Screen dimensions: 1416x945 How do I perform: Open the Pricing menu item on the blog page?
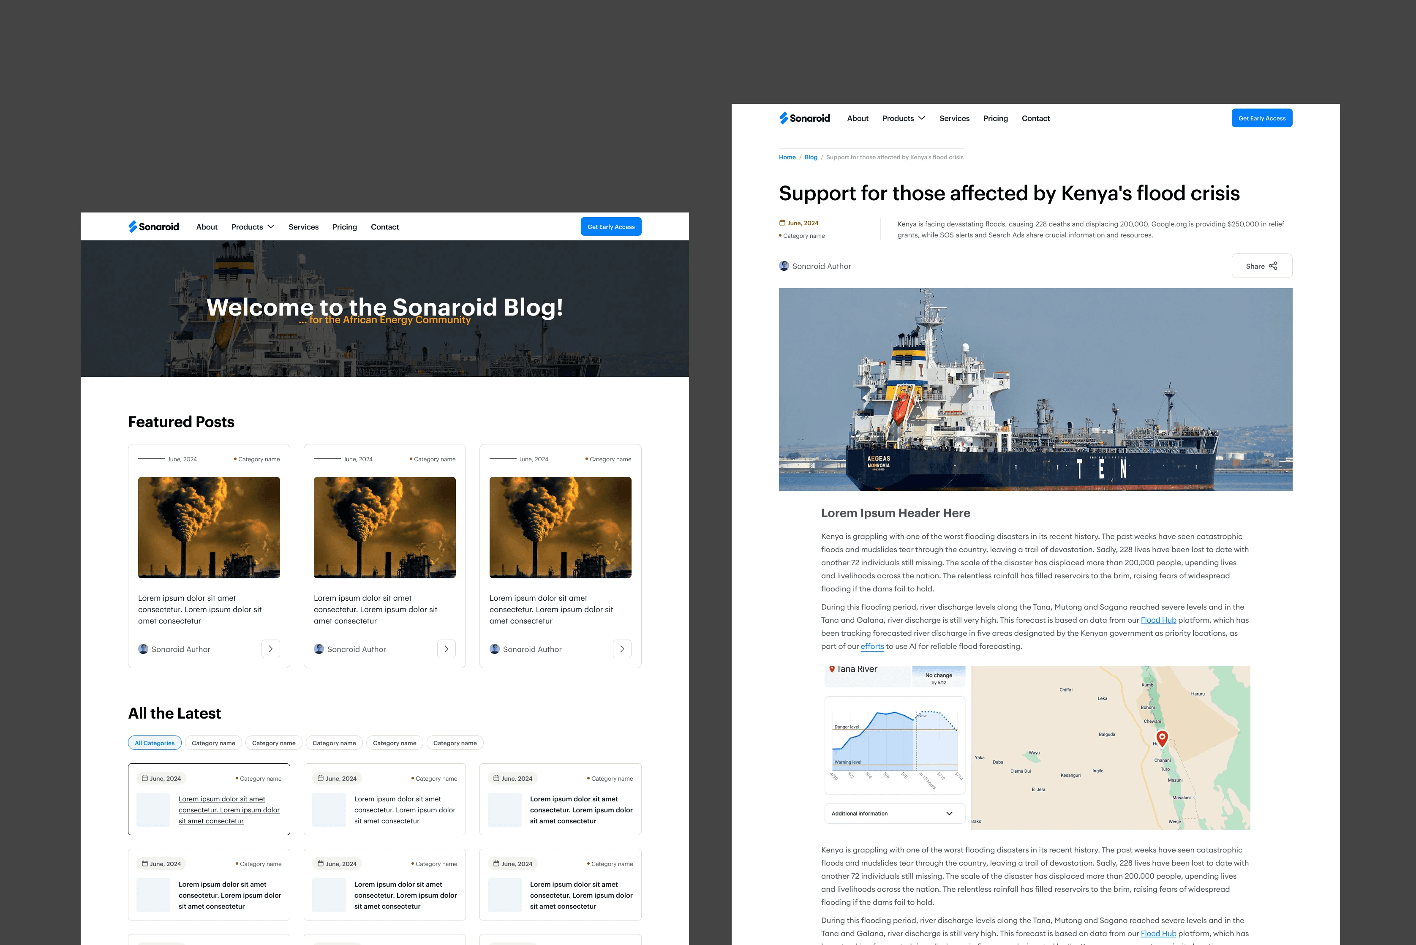point(345,226)
